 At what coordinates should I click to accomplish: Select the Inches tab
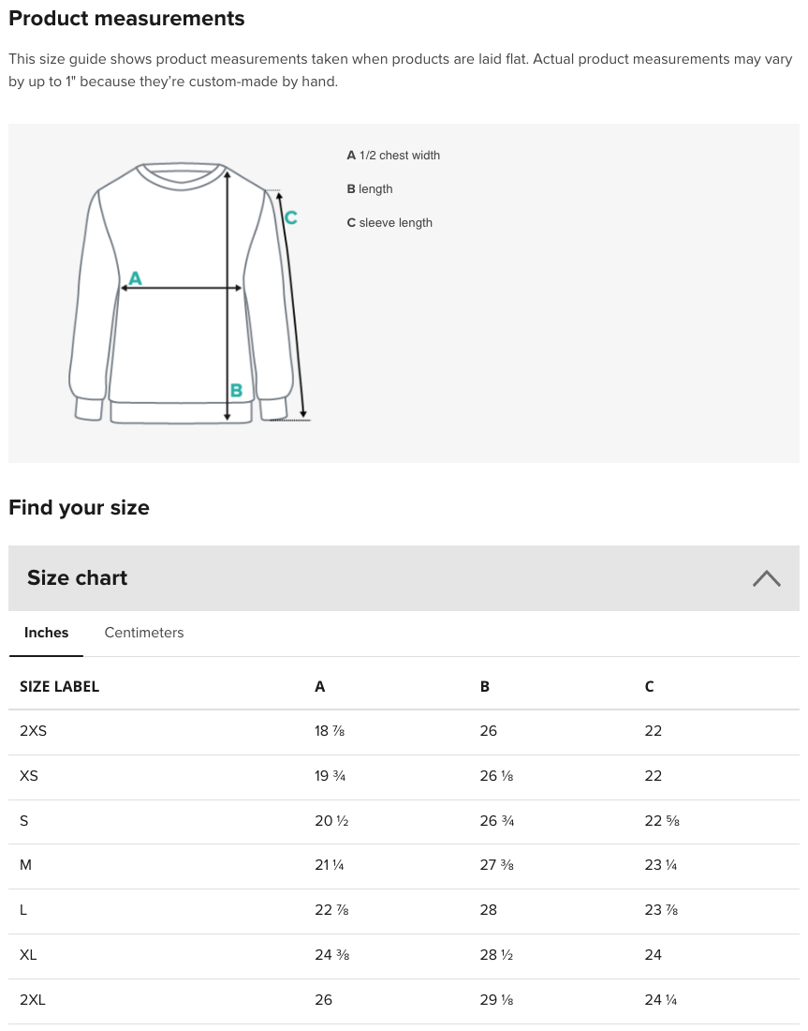pos(46,633)
